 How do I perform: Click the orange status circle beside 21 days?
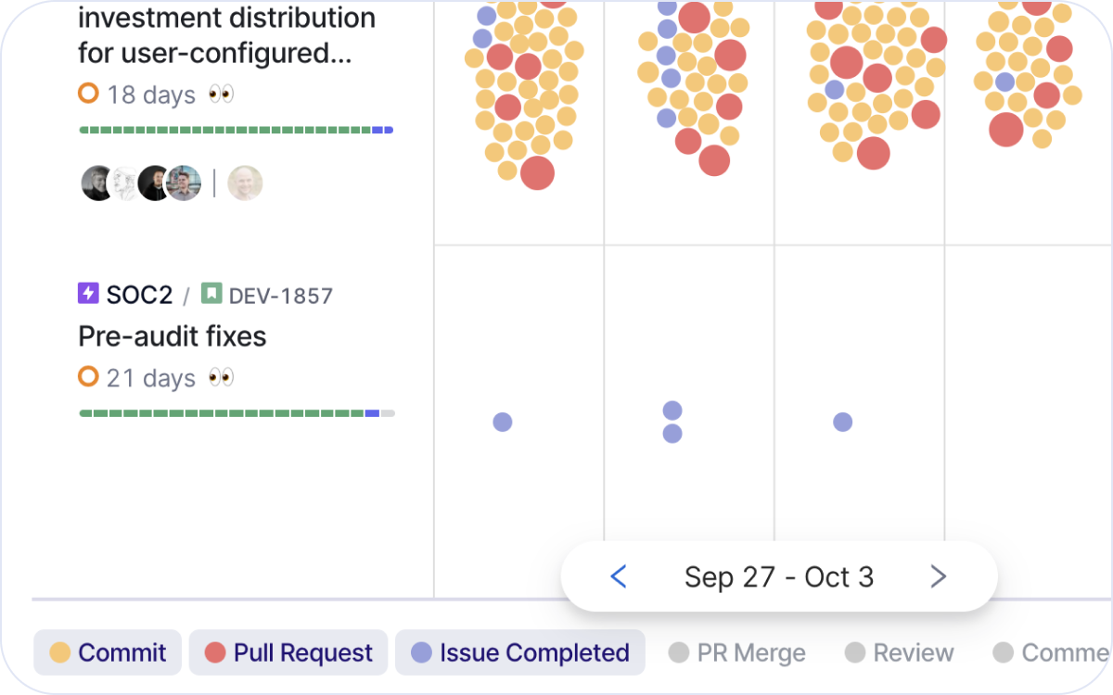click(88, 377)
